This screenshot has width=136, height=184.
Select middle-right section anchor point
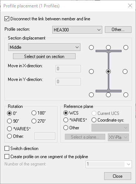(125, 71)
